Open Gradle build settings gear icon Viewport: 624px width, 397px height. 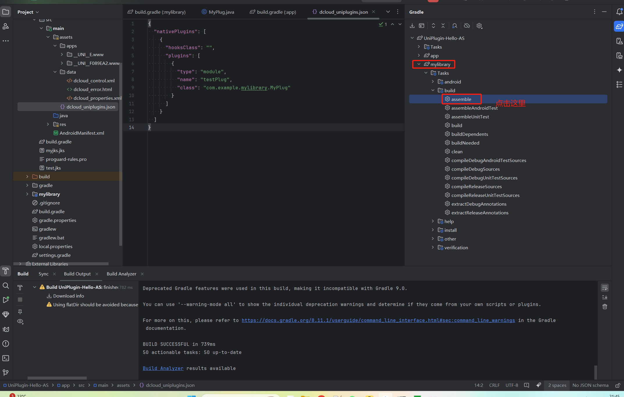coord(479,26)
